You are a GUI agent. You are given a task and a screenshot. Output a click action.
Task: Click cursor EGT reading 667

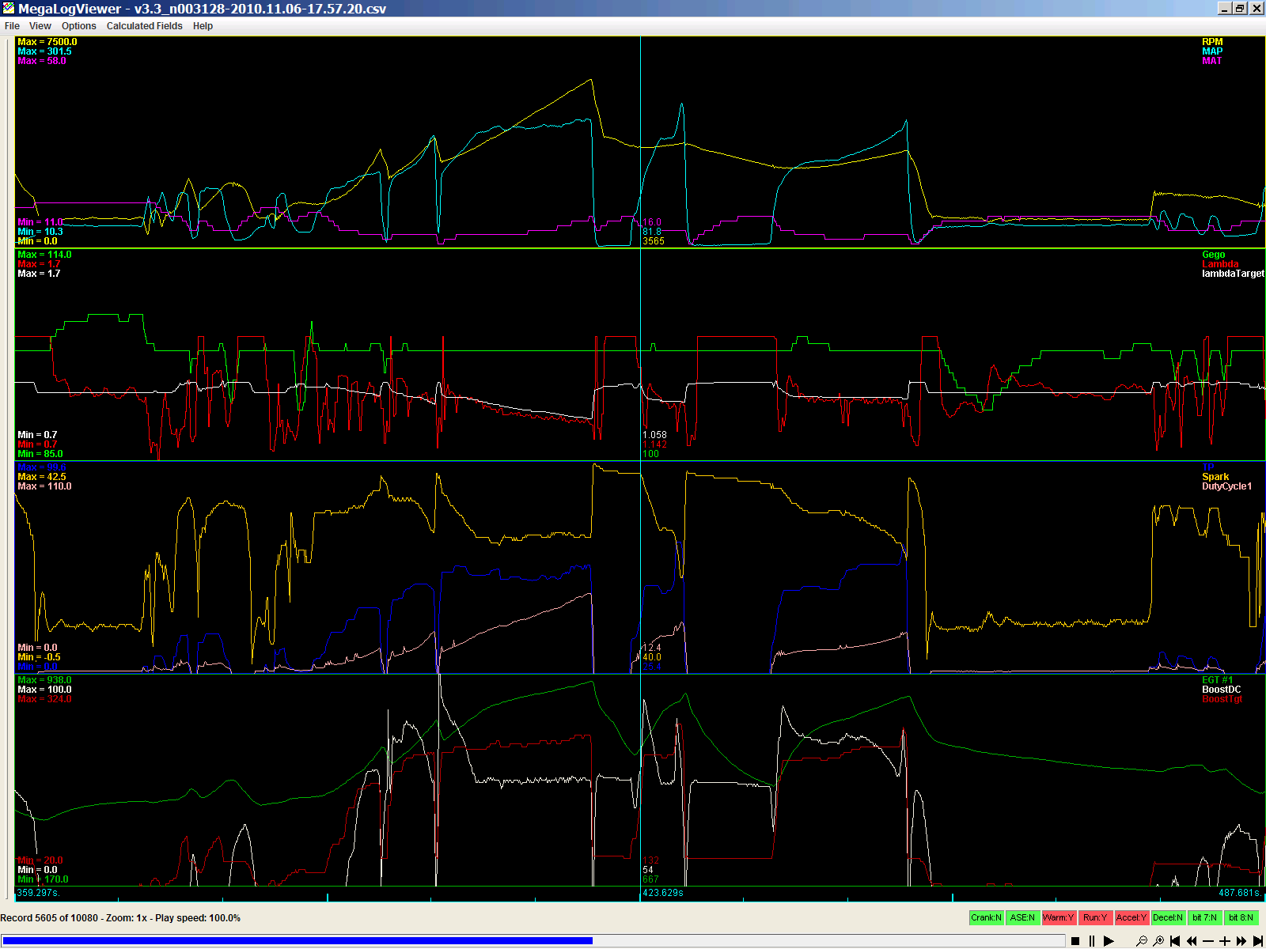pos(650,879)
